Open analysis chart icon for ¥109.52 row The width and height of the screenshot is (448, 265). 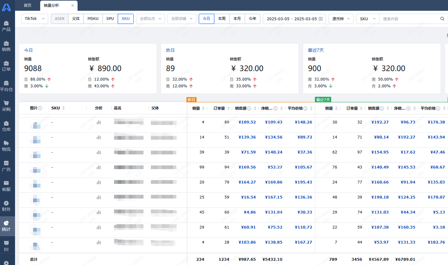(x=99, y=122)
